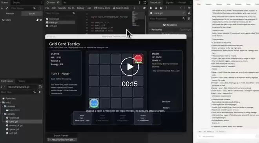Open the Debug menu in script editor
The width and height of the screenshot is (259, 143).
(80, 8)
